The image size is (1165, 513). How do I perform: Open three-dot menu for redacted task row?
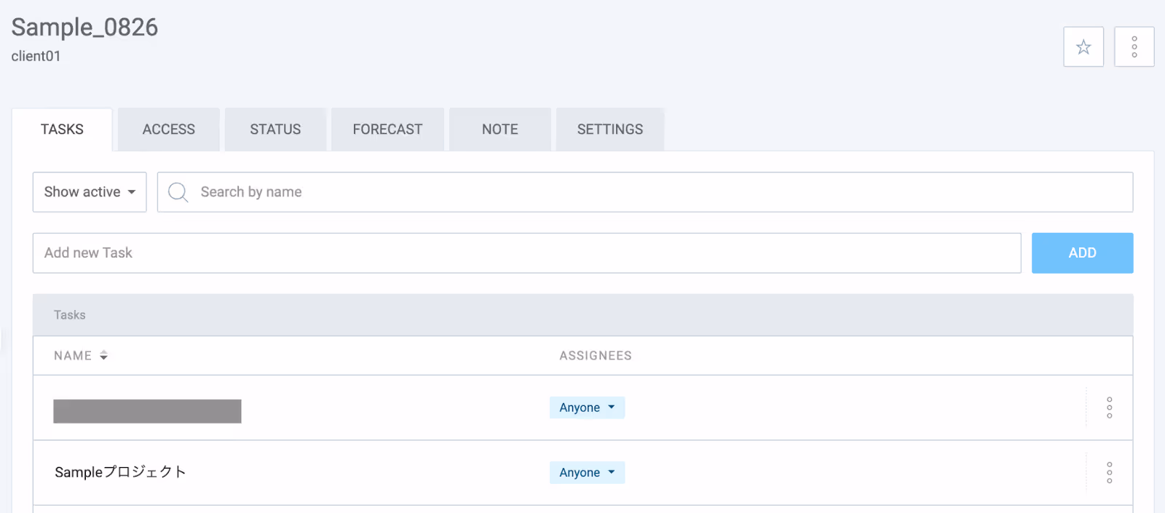[1110, 407]
